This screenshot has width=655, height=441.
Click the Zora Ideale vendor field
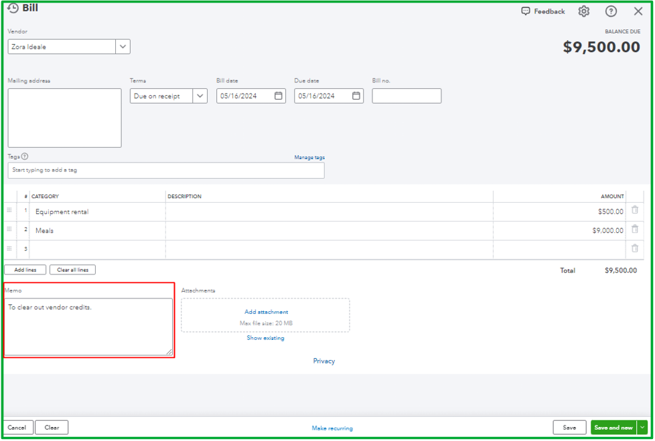[x=62, y=47]
